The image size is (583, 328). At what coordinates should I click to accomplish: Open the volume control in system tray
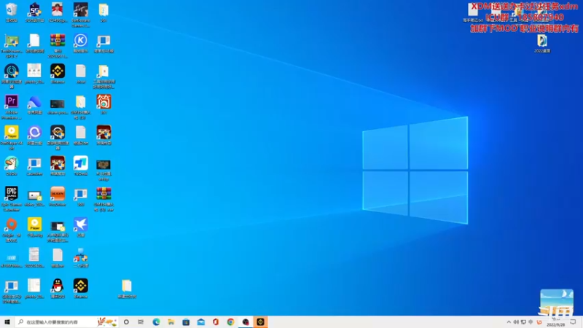tap(516, 322)
